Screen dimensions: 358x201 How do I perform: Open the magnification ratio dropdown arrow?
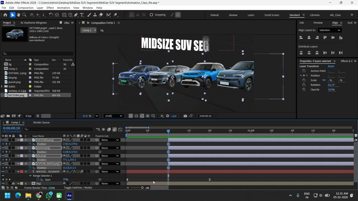97,116
